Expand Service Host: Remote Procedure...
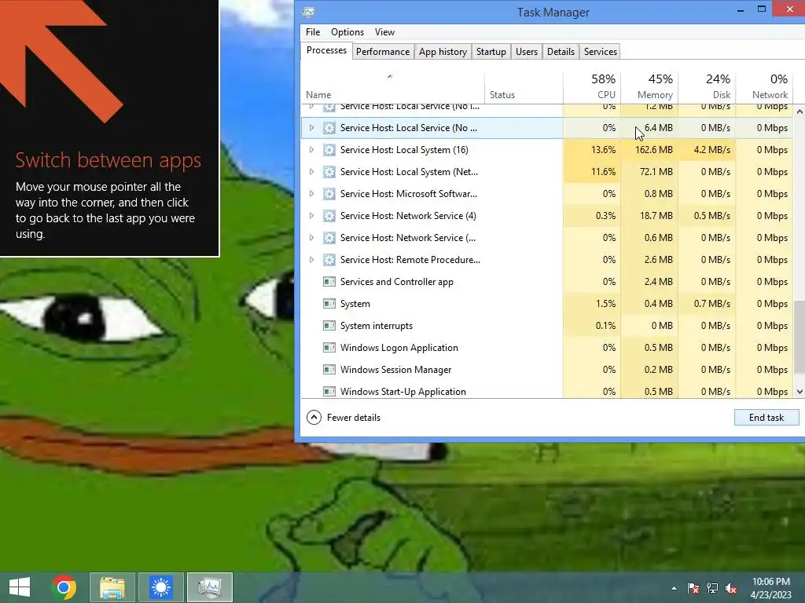The height and width of the screenshot is (603, 805). point(311,260)
